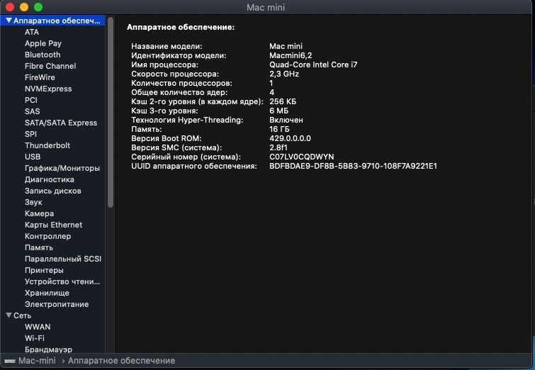Click the Название модели label
This screenshot has width=535, height=370.
tap(167, 46)
